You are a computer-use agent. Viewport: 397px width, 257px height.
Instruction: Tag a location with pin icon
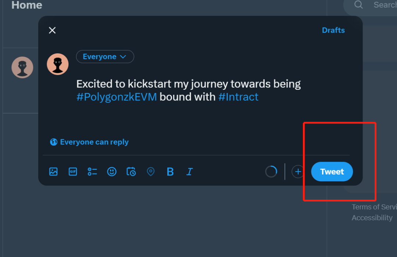[x=151, y=171]
